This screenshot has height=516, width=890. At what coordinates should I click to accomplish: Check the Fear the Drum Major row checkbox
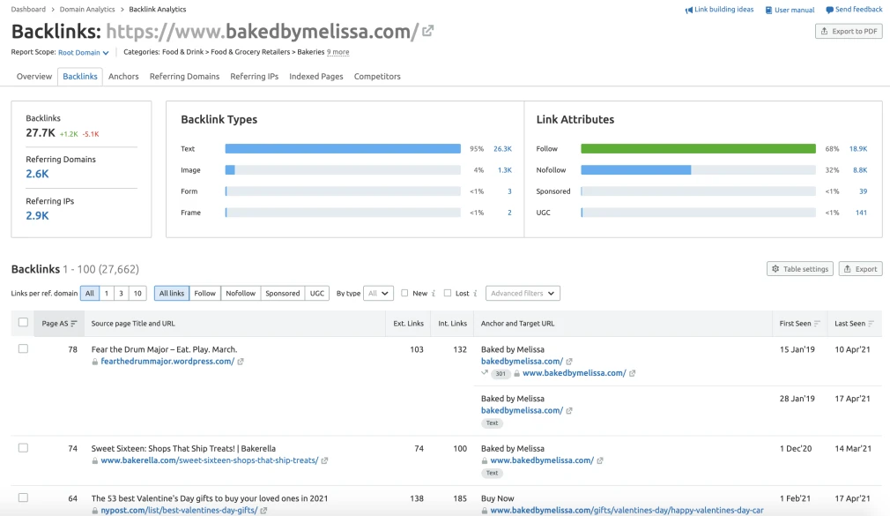23,349
